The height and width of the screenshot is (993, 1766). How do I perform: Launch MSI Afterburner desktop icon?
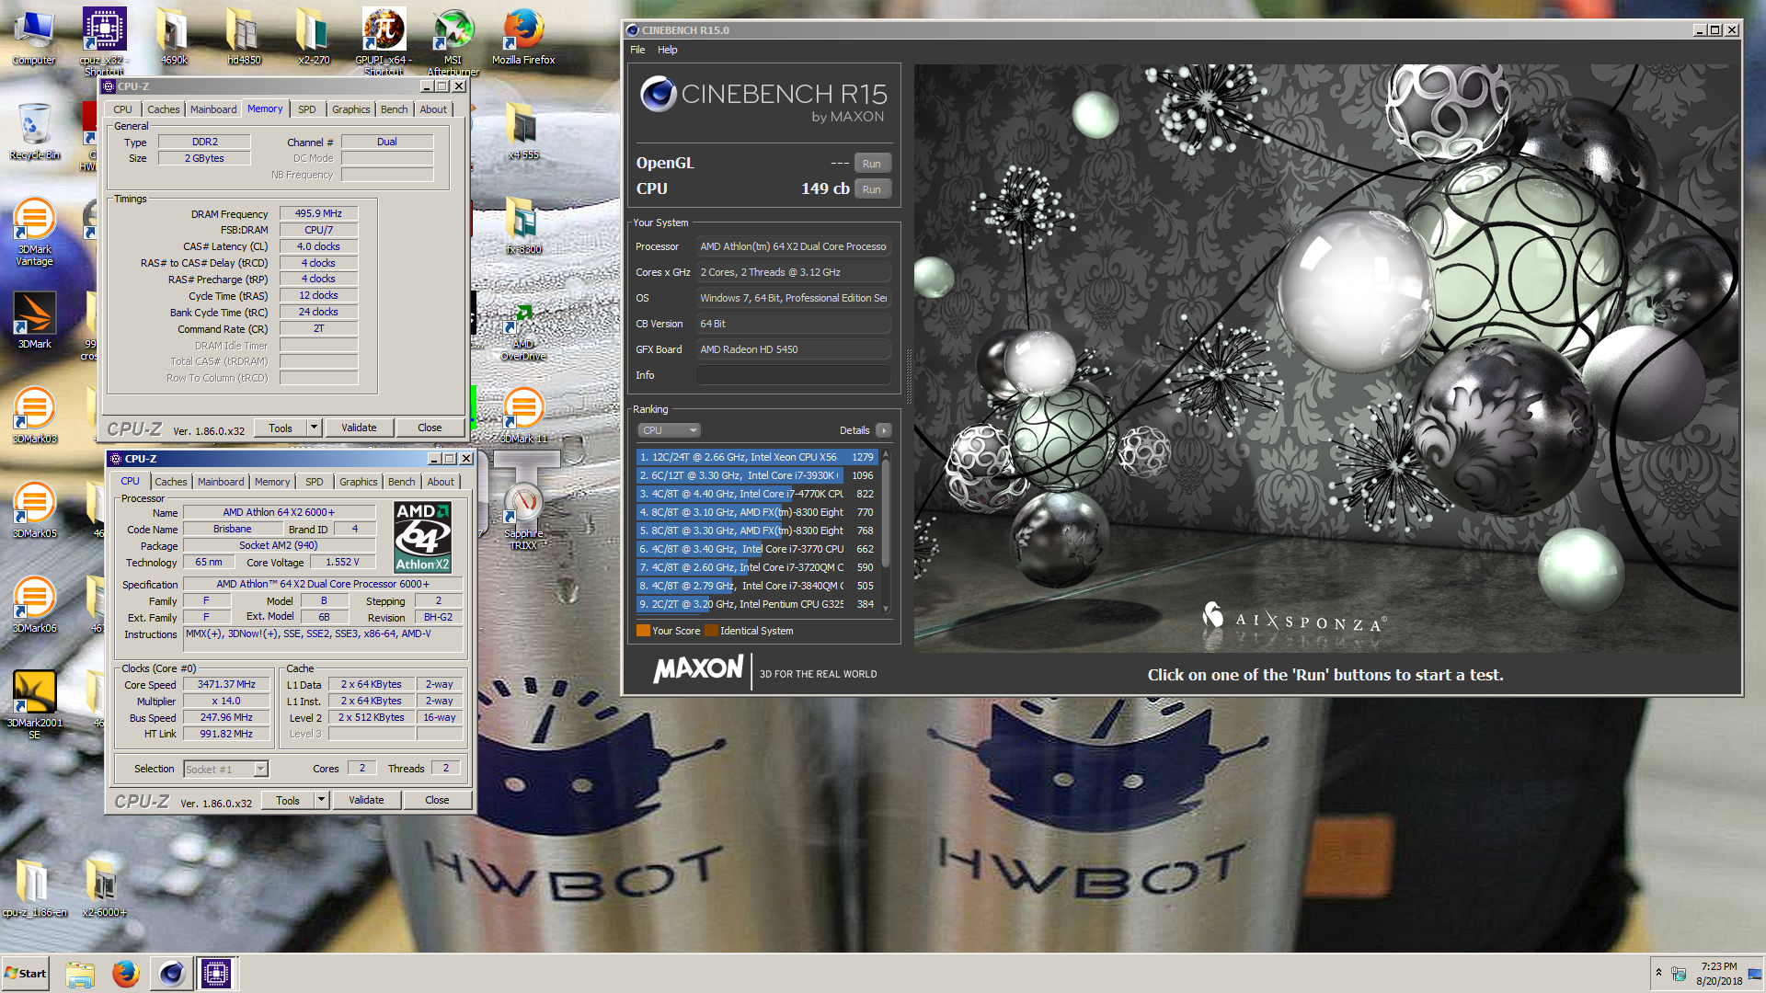pos(453,41)
